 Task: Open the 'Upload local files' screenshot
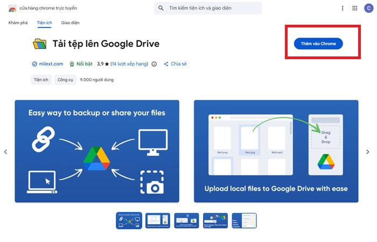[276, 151]
